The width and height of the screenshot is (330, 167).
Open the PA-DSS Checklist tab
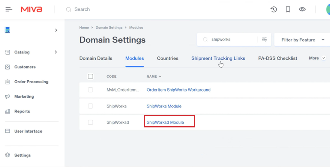(277, 58)
